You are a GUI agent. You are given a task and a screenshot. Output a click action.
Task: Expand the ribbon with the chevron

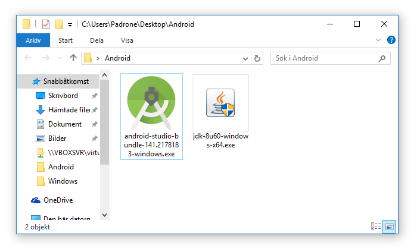click(x=378, y=40)
